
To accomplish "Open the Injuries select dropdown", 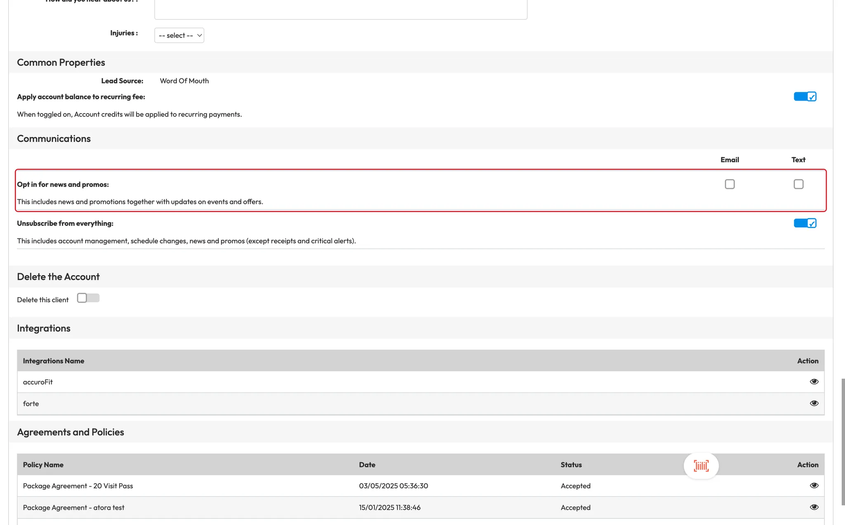I will [x=179, y=35].
